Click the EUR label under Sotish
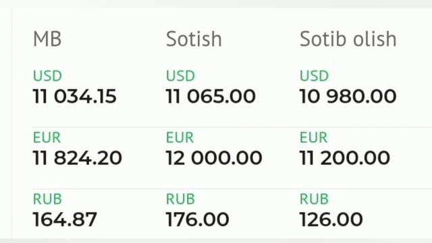The height and width of the screenshot is (243, 432). [x=180, y=137]
